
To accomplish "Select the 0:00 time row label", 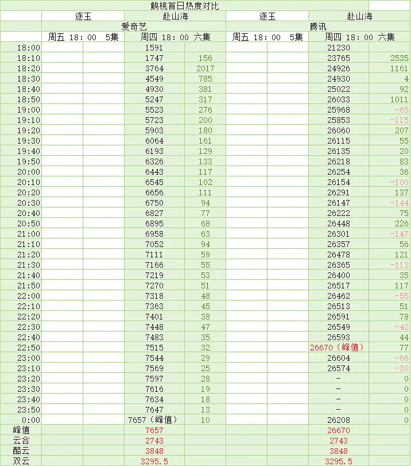I will pyautogui.click(x=31, y=420).
